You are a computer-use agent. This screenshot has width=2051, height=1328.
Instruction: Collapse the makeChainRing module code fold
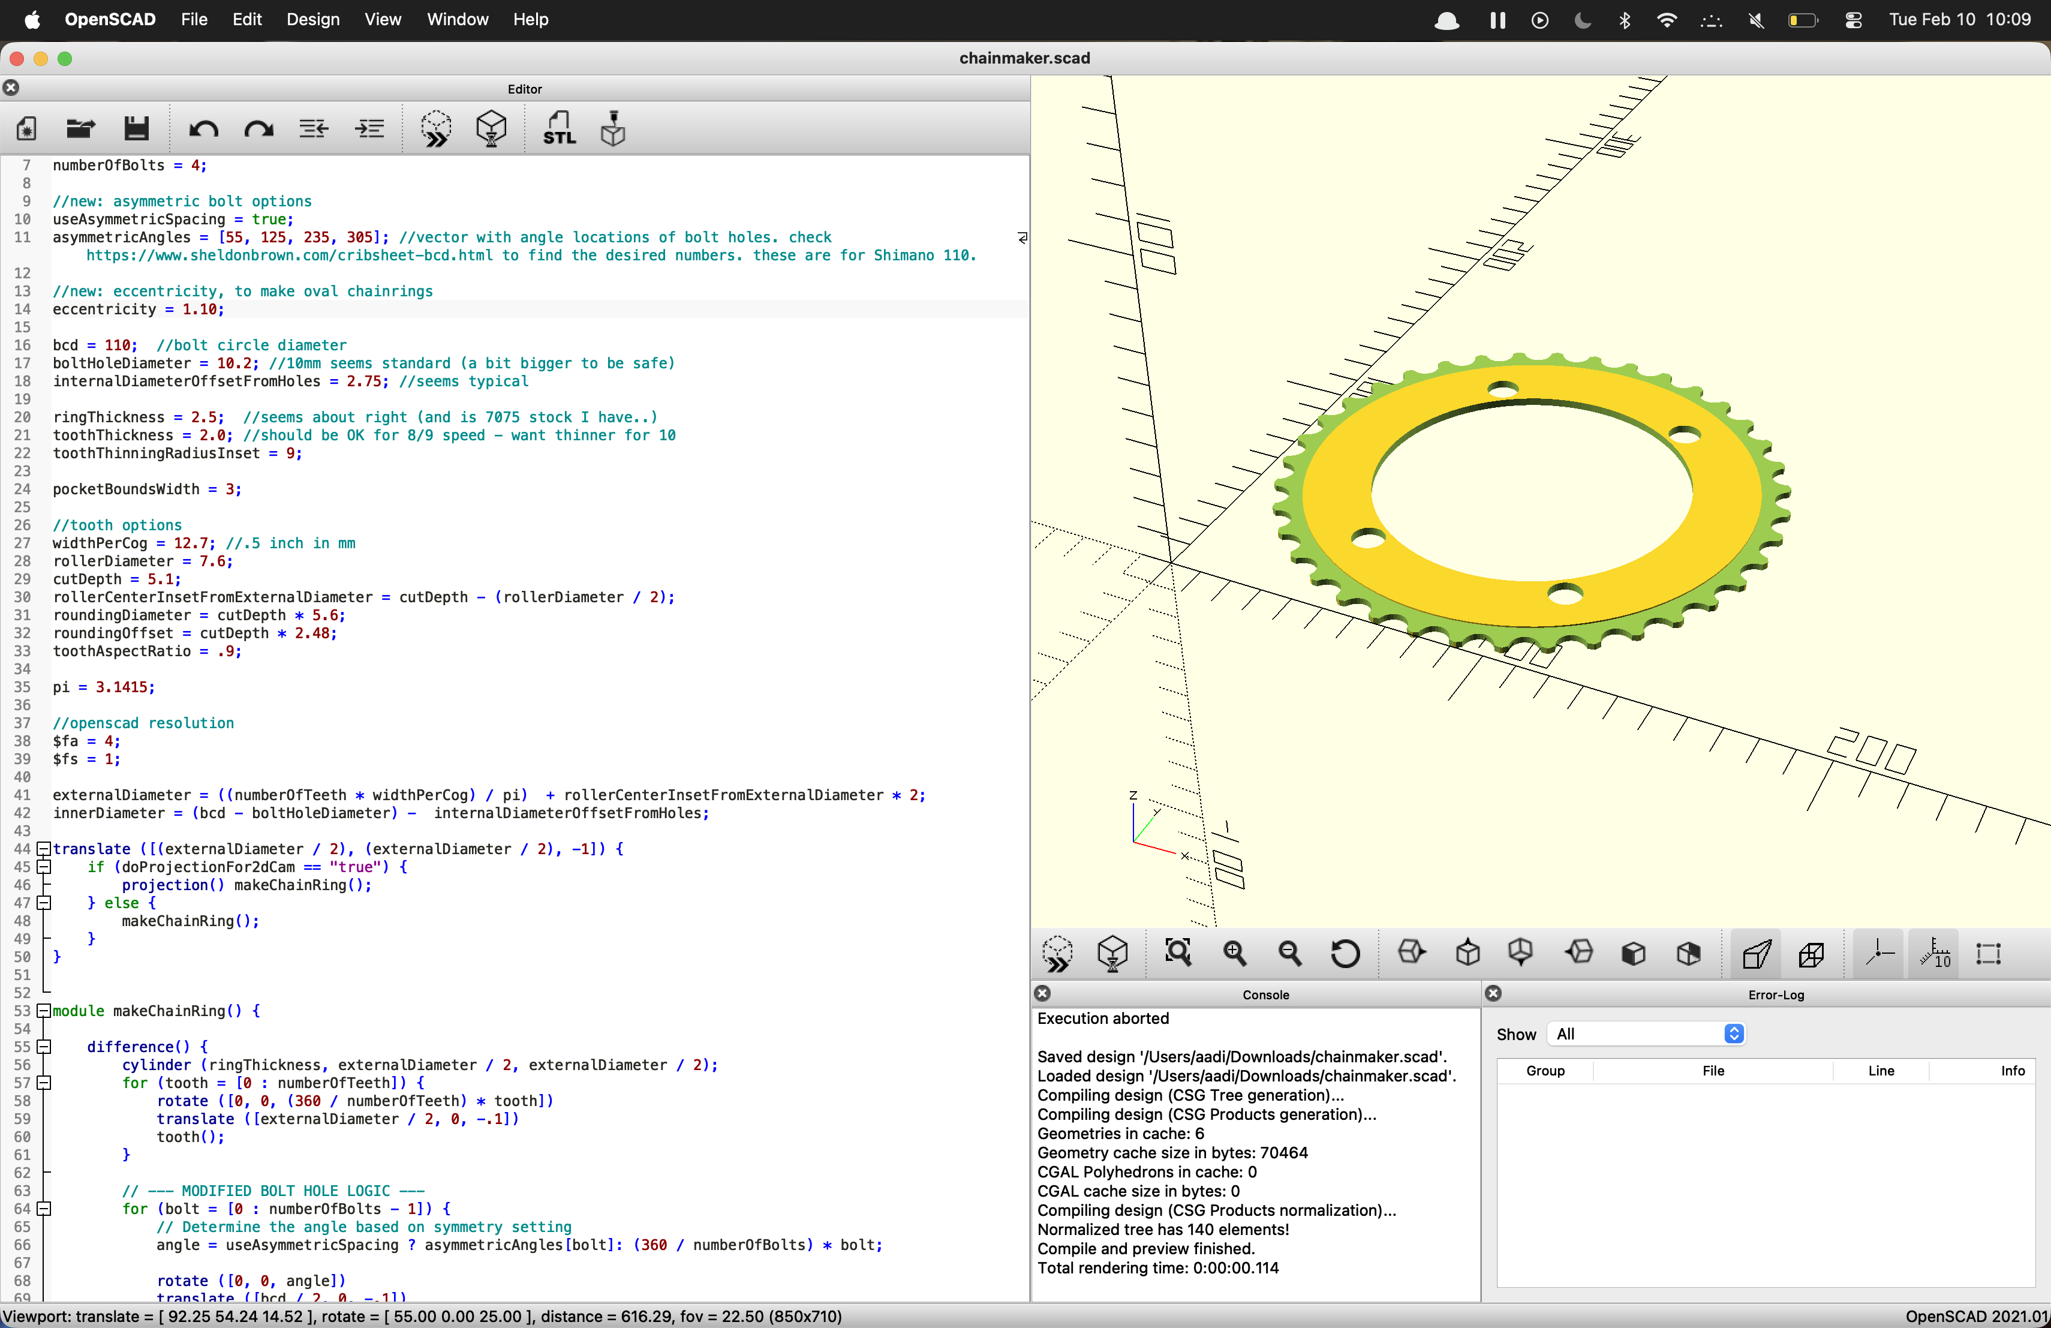click(x=45, y=1011)
